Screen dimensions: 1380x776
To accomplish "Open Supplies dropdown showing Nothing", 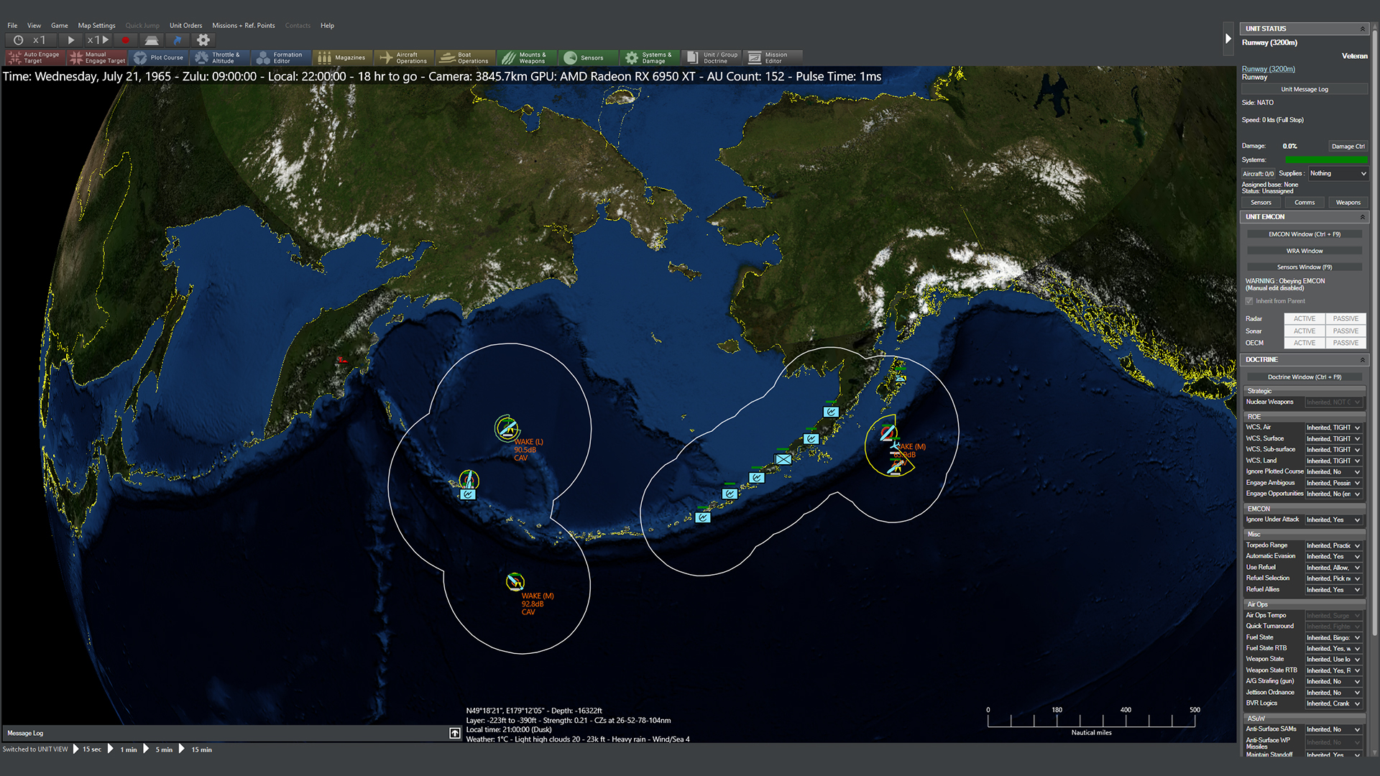I will point(1337,173).
